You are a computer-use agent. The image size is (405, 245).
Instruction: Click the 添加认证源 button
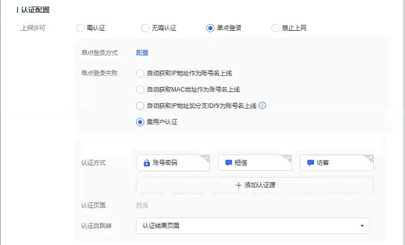tap(255, 185)
